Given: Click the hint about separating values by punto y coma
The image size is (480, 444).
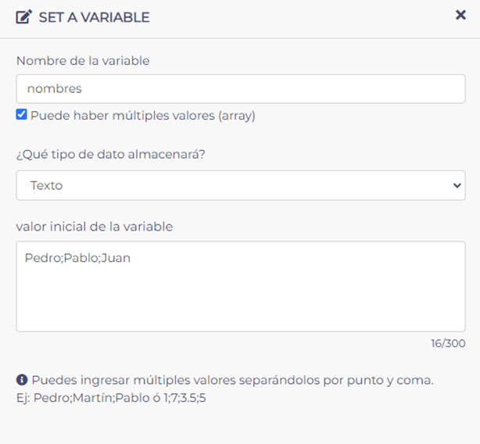Looking at the screenshot, I should click(x=232, y=380).
